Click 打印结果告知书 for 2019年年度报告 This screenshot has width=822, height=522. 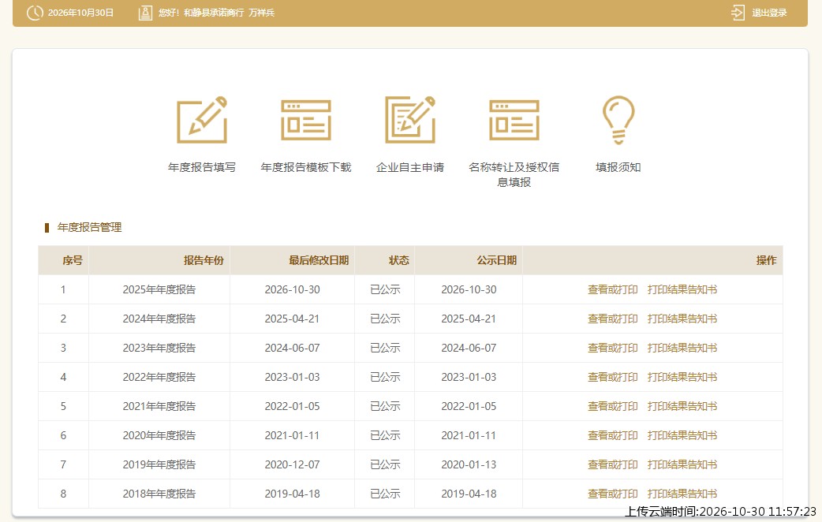[682, 464]
